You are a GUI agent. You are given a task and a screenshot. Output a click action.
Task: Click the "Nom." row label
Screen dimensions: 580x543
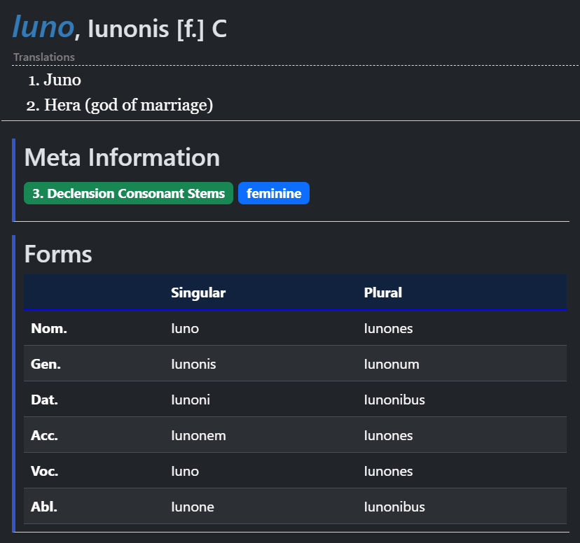(49, 328)
